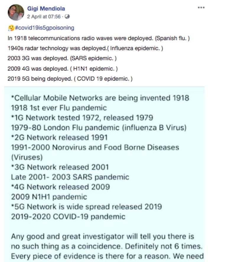
Task: Open the Gigi Mendiola profile name link
Action: pyautogui.click(x=45, y=9)
